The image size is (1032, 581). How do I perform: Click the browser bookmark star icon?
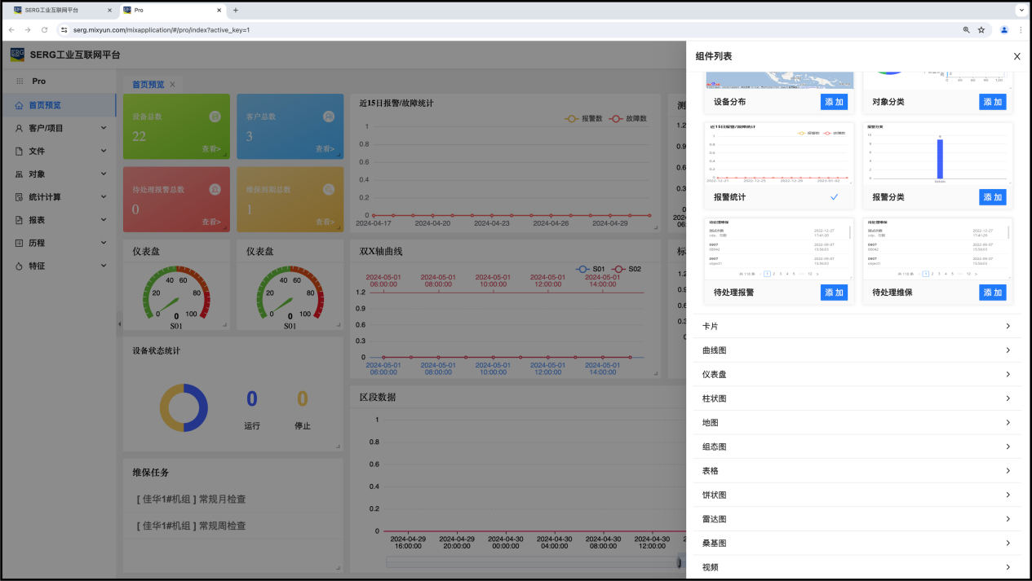981,30
